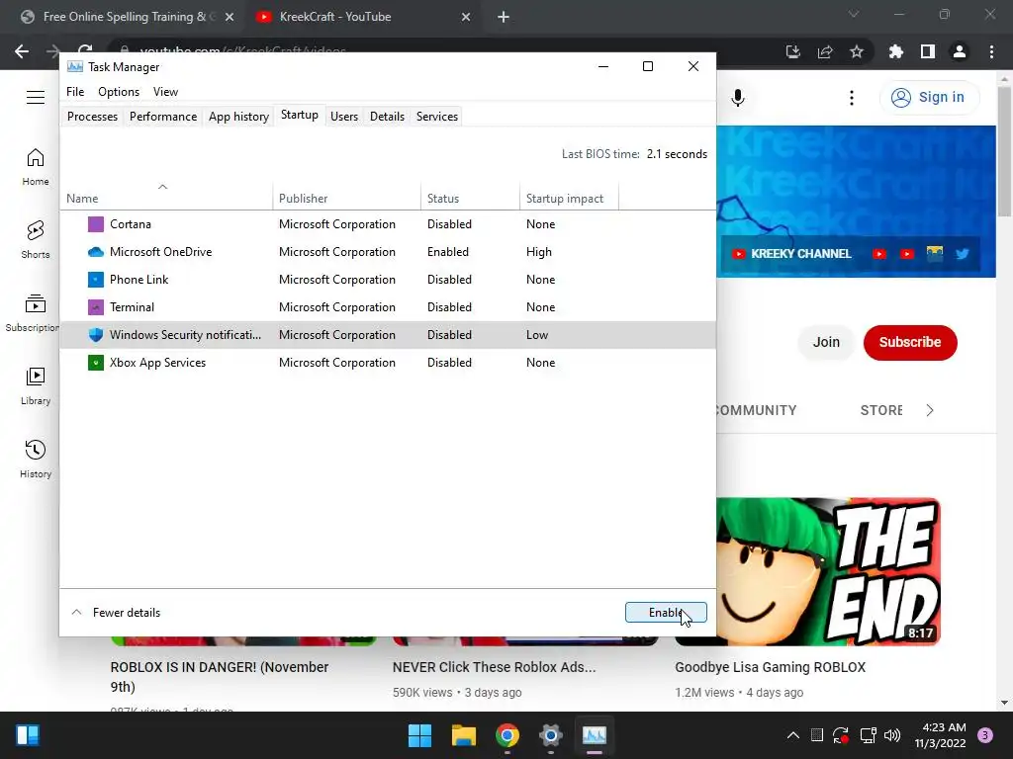The image size is (1013, 759).
Task: Collapse Task Manager with Fewer details
Action: pos(116,613)
